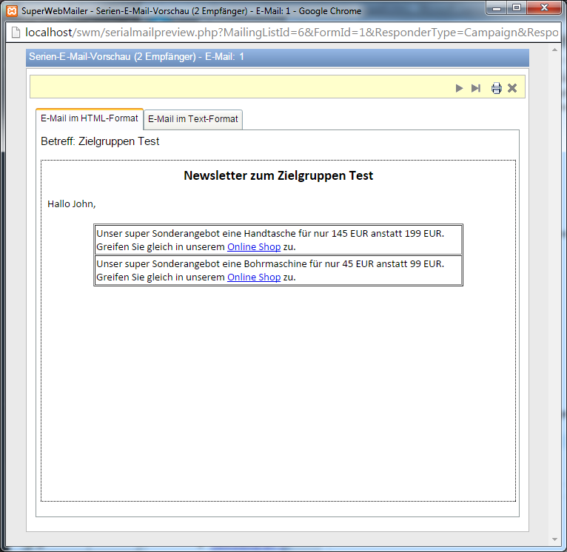This screenshot has height=552, width=567.
Task: Click the SuperWebMailer icon in title bar
Action: [x=11, y=11]
